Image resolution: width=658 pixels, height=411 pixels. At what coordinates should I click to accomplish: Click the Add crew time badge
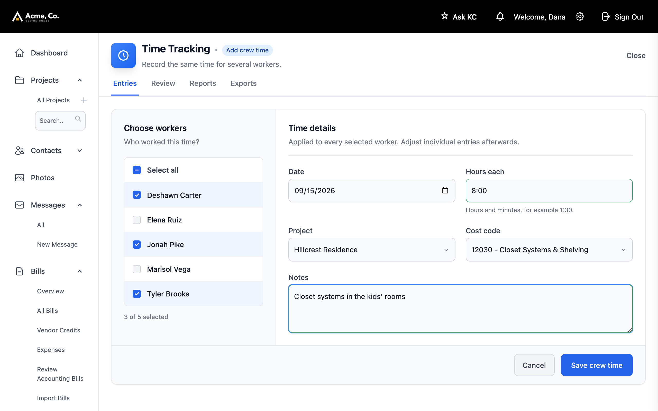tap(247, 50)
